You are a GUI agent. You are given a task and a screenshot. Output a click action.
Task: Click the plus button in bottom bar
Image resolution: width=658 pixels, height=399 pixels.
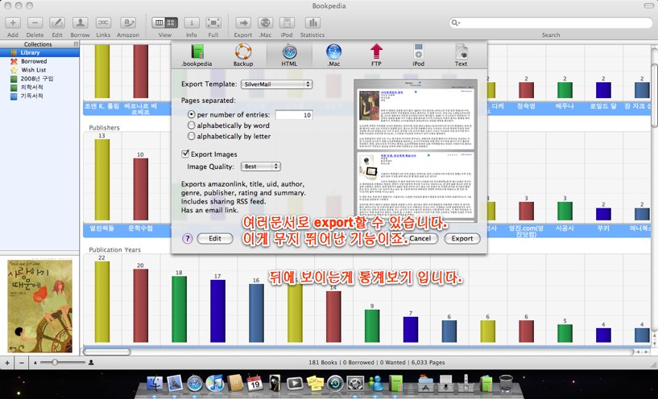(7, 363)
